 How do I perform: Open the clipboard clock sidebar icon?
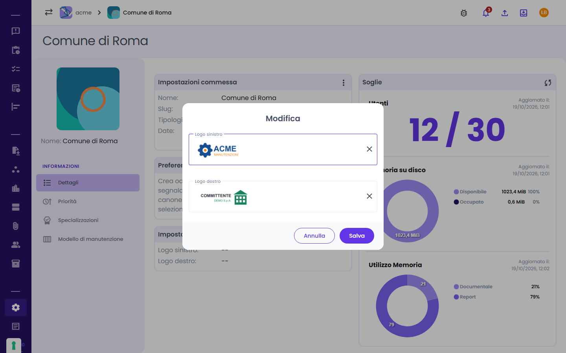coord(16,50)
